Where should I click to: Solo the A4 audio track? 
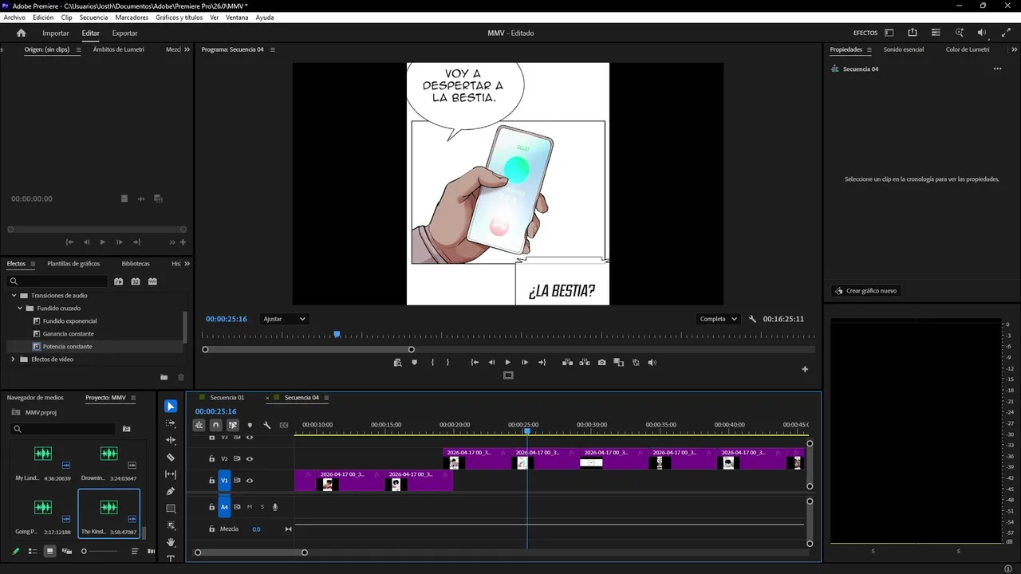[x=262, y=507]
